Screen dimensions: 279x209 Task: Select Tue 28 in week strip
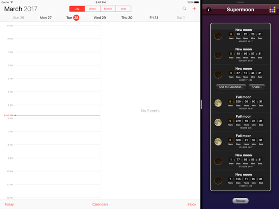coord(73,18)
